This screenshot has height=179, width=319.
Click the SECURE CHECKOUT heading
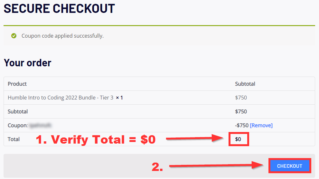click(x=59, y=9)
